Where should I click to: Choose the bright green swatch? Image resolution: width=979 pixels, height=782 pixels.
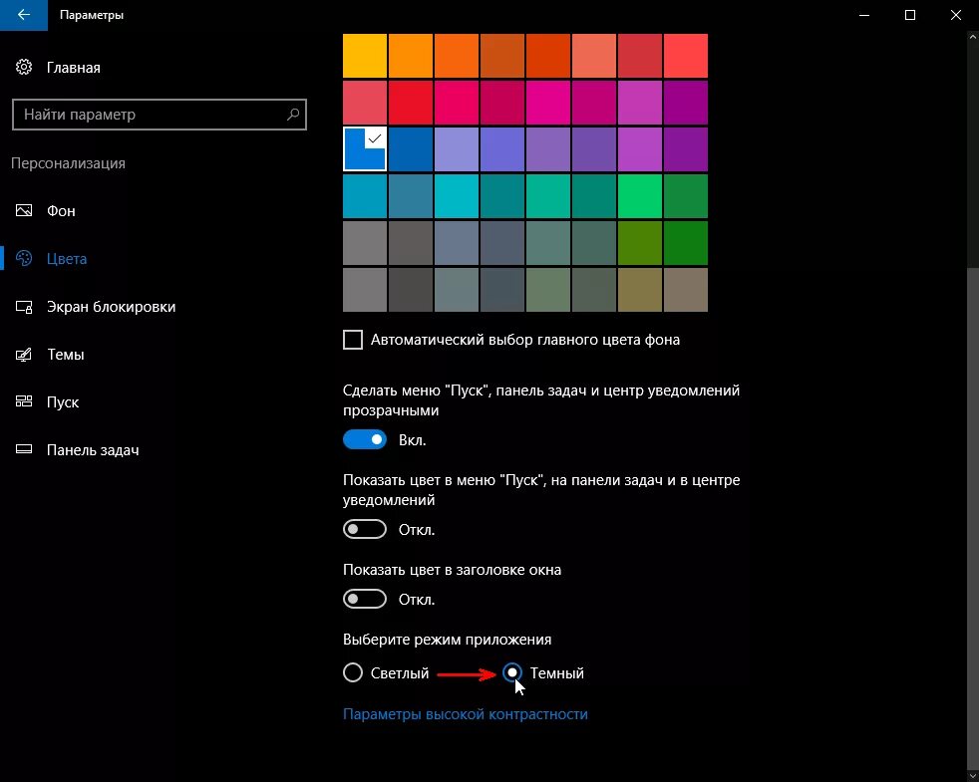(x=640, y=196)
